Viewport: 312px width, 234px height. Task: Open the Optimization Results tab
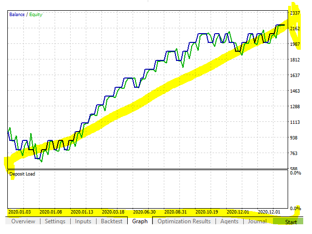point(184,221)
